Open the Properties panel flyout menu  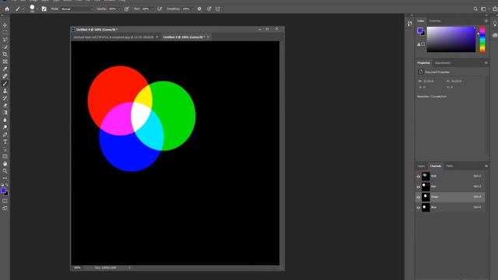pyautogui.click(x=486, y=63)
